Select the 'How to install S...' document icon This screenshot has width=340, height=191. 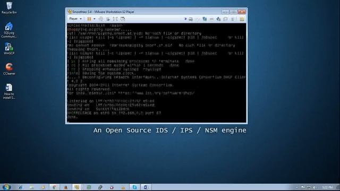(9, 91)
